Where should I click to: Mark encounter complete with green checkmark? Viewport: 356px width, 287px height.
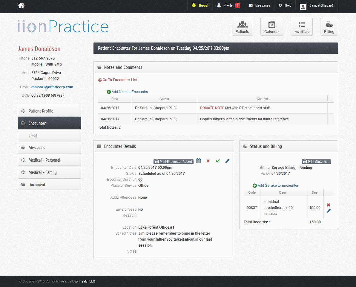pos(218,161)
